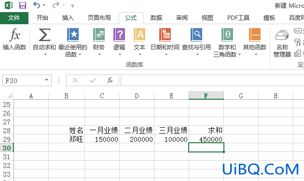Click the cell containing 求和
Image resolution: width=304 pixels, height=181 pixels.
(x=206, y=130)
